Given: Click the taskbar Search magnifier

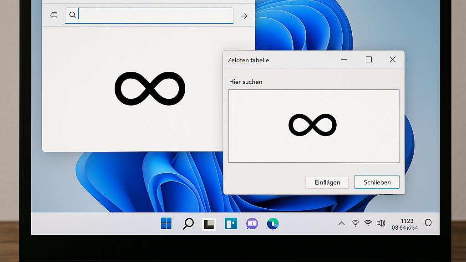Looking at the screenshot, I should pyautogui.click(x=188, y=224).
